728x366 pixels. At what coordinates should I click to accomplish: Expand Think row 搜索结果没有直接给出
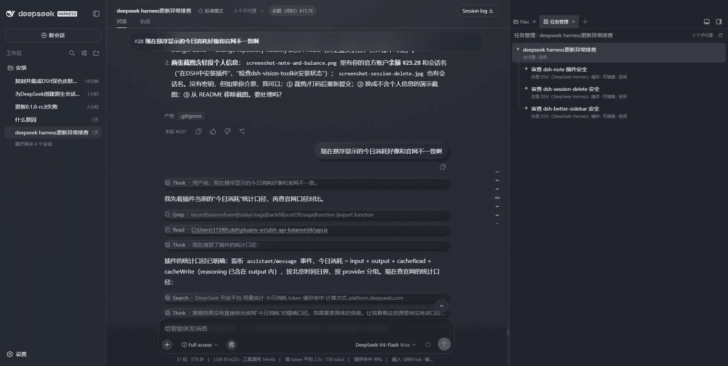click(x=307, y=313)
